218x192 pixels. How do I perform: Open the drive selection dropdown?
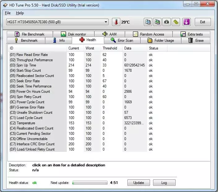point(57,22)
